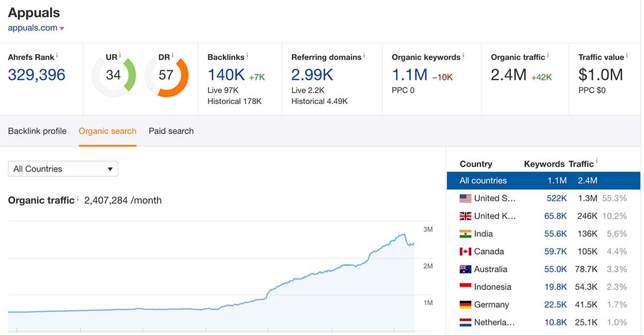
Task: Click the DR info icon
Action: point(173,56)
